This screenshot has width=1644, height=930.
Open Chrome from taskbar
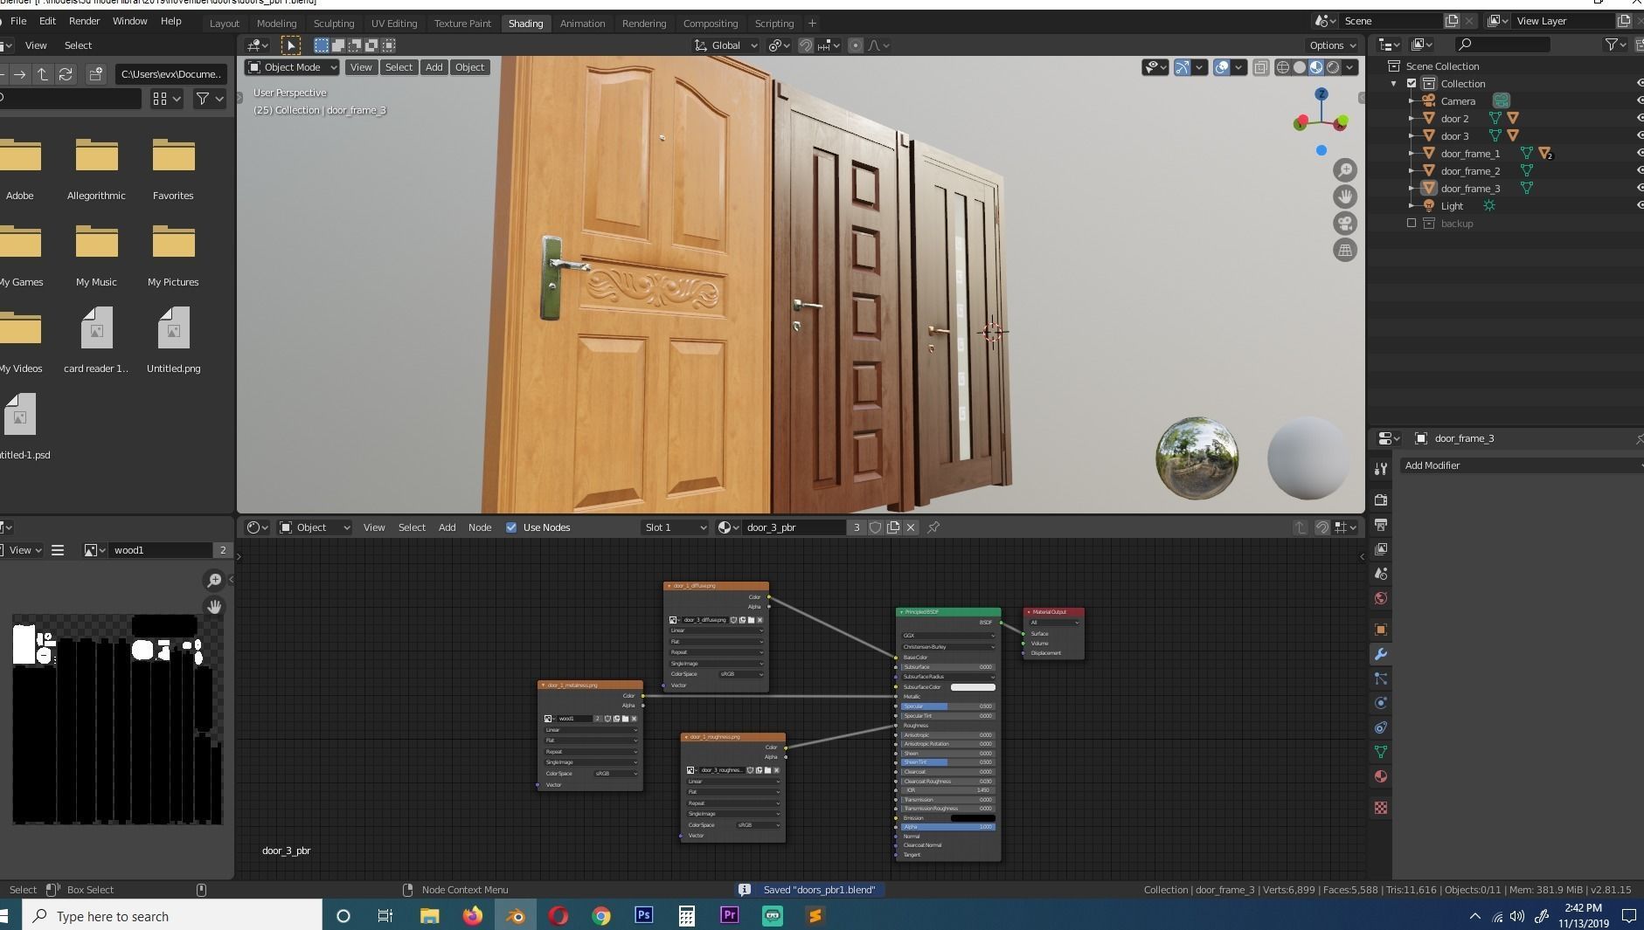[601, 916]
